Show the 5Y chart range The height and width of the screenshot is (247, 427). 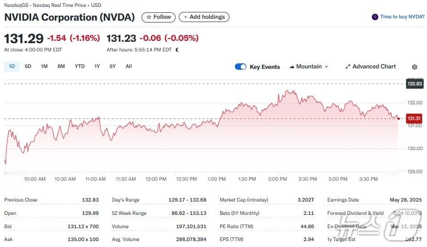113,66
